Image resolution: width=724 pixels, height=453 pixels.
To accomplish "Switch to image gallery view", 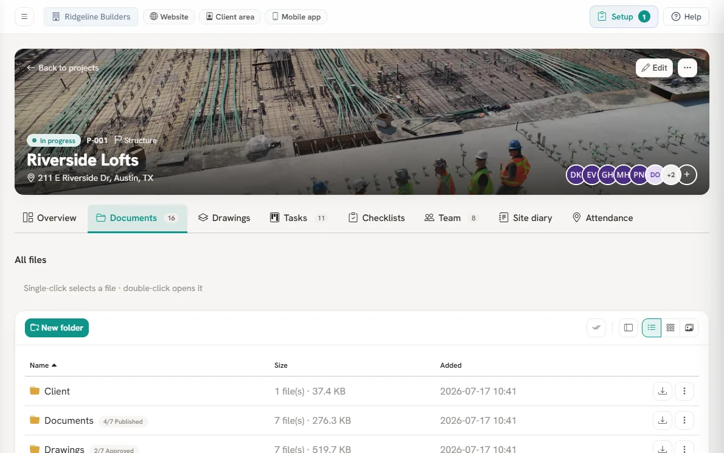I will [689, 328].
